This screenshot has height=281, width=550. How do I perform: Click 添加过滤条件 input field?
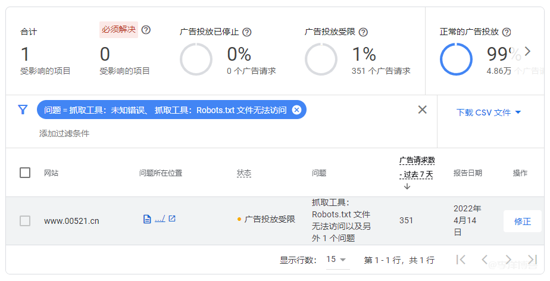[x=64, y=133]
